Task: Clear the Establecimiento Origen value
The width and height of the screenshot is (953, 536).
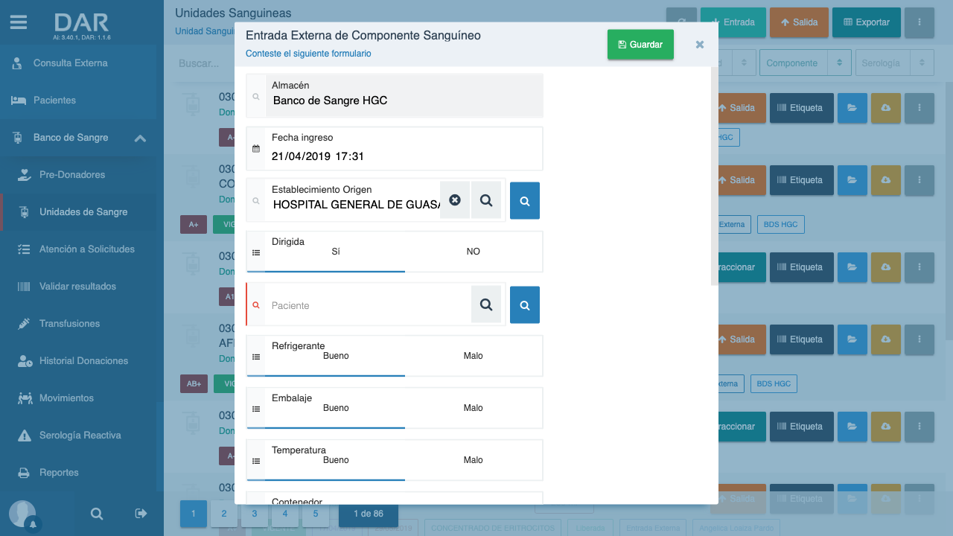Action: (x=455, y=200)
